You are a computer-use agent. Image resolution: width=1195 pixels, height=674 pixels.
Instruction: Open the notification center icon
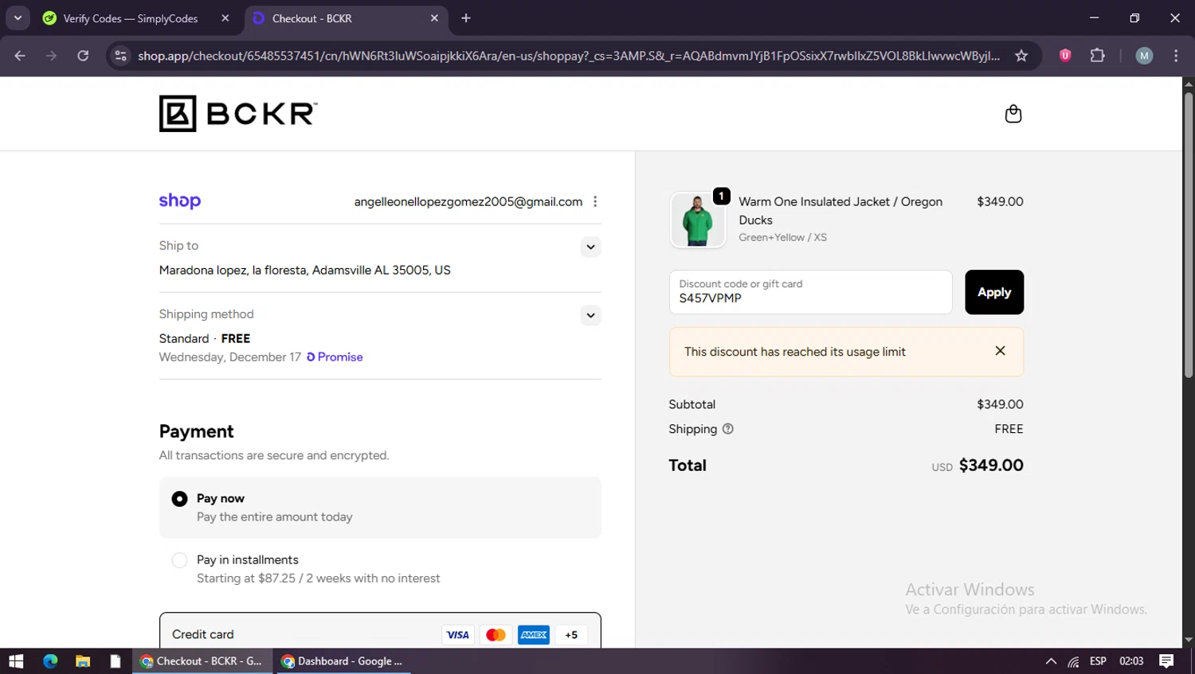click(1166, 661)
